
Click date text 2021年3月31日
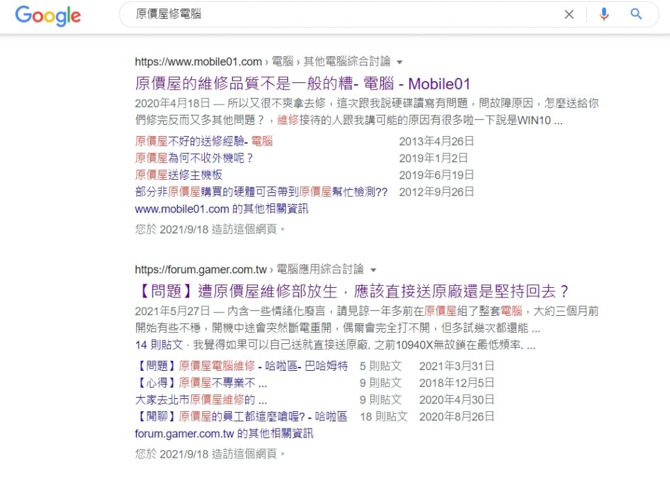[x=456, y=366]
